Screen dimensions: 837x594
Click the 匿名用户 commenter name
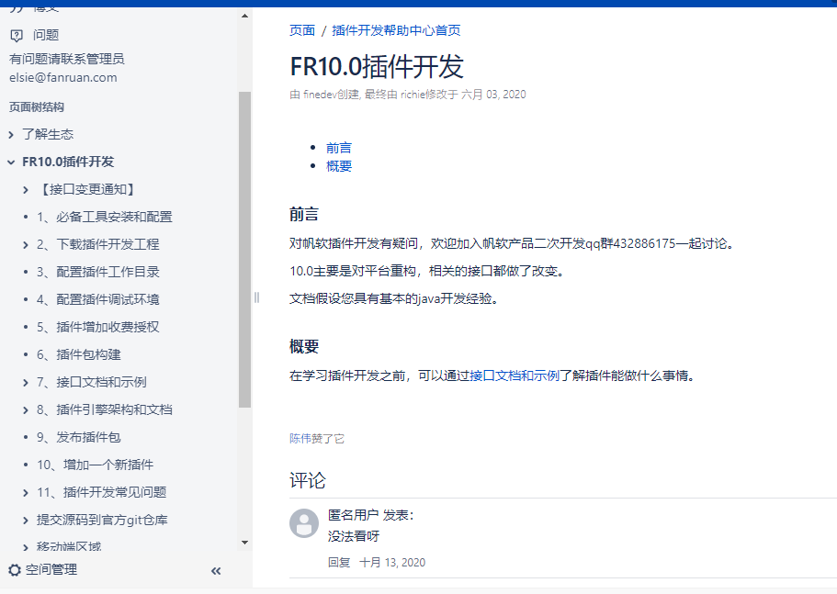pyautogui.click(x=354, y=515)
